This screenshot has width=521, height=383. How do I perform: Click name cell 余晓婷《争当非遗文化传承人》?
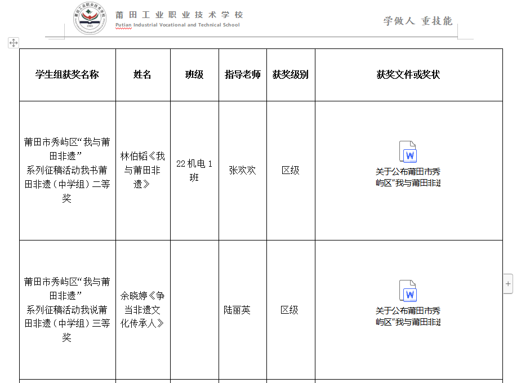pos(143,310)
